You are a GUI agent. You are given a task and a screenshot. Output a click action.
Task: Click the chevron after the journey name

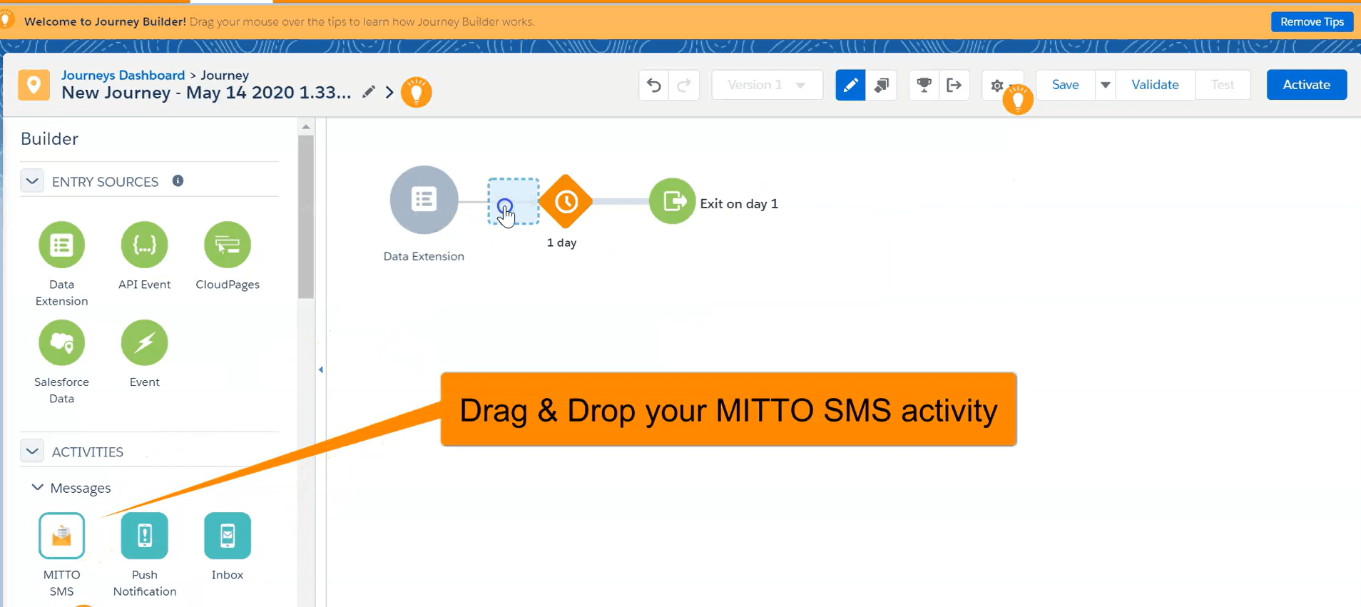click(x=389, y=92)
